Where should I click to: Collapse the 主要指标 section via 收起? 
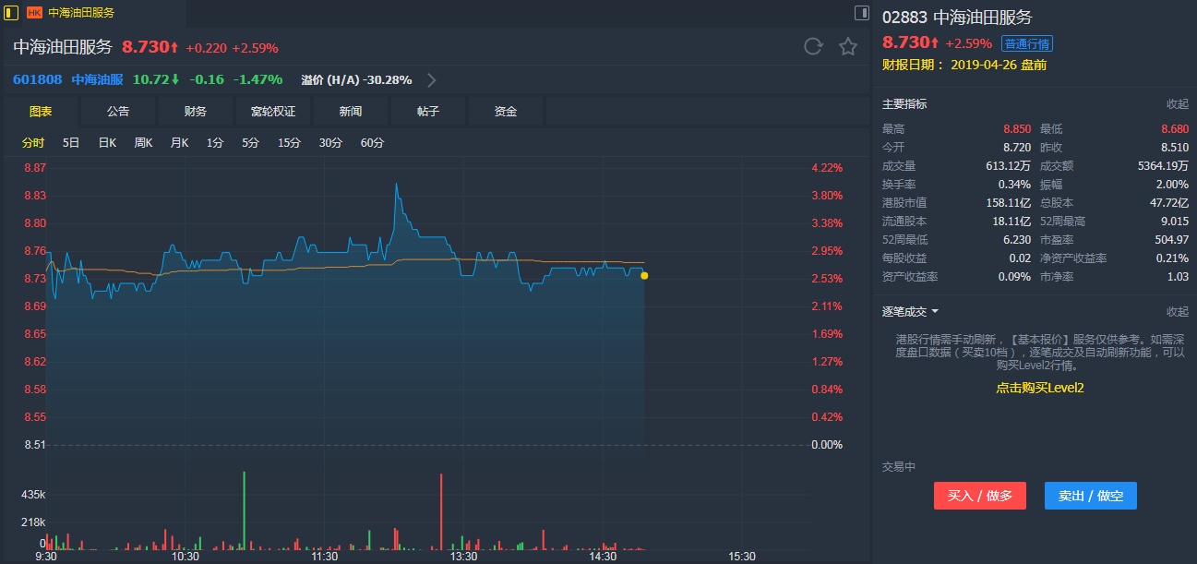pyautogui.click(x=1177, y=104)
